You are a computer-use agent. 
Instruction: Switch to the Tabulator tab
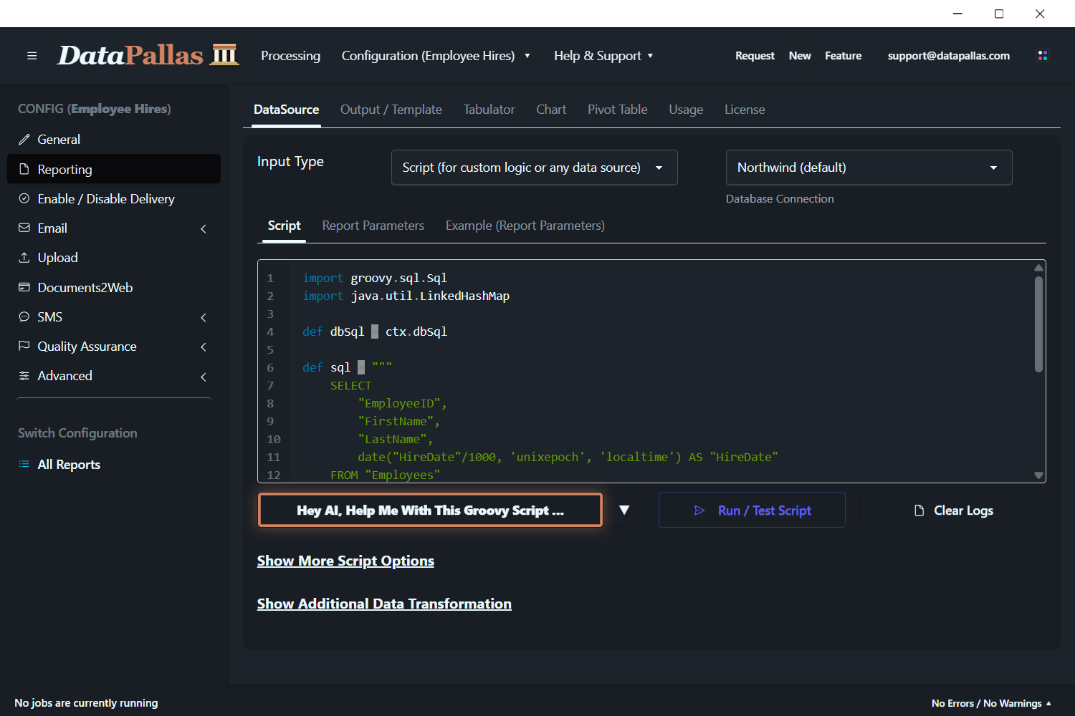click(x=489, y=110)
